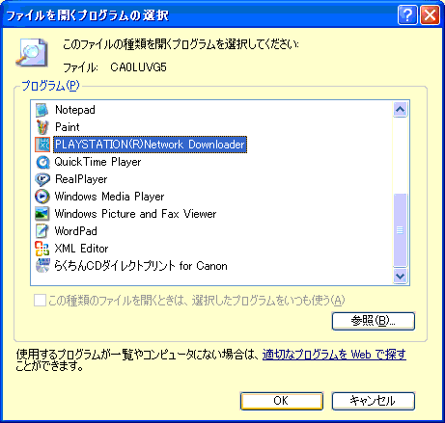The height and width of the screenshot is (423, 445).
Task: Click the Paint program icon
Action: click(42, 127)
